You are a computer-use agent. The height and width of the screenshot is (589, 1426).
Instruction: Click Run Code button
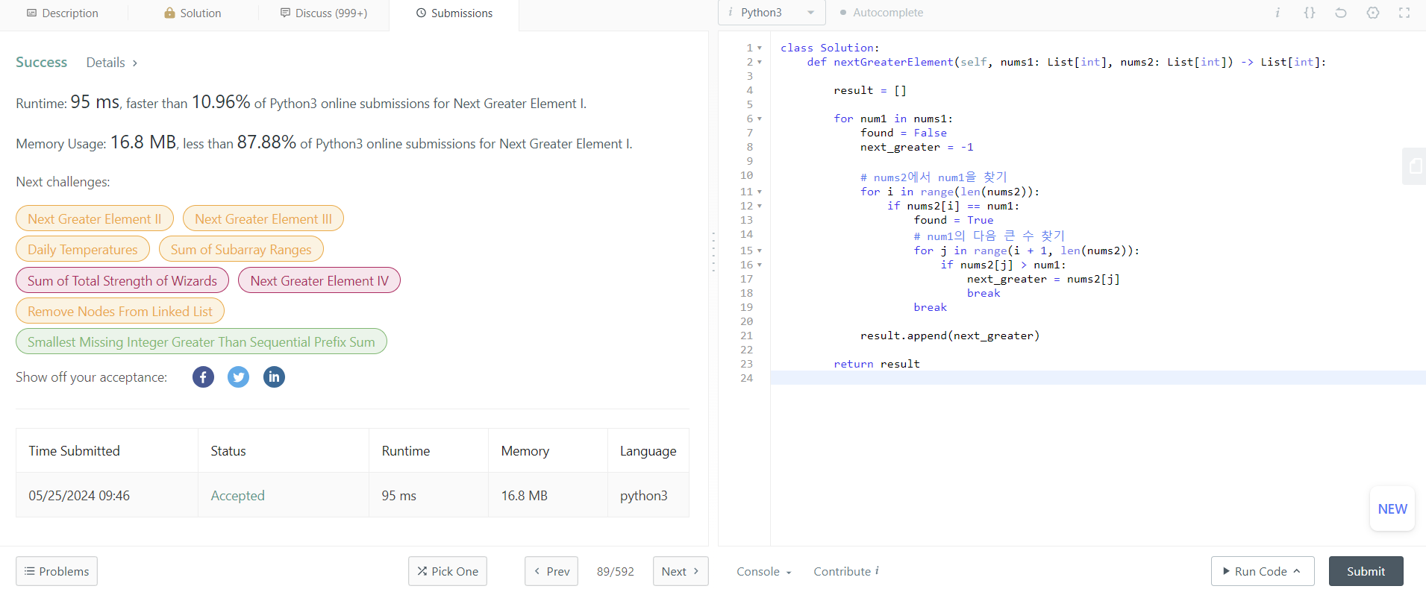[x=1263, y=571]
